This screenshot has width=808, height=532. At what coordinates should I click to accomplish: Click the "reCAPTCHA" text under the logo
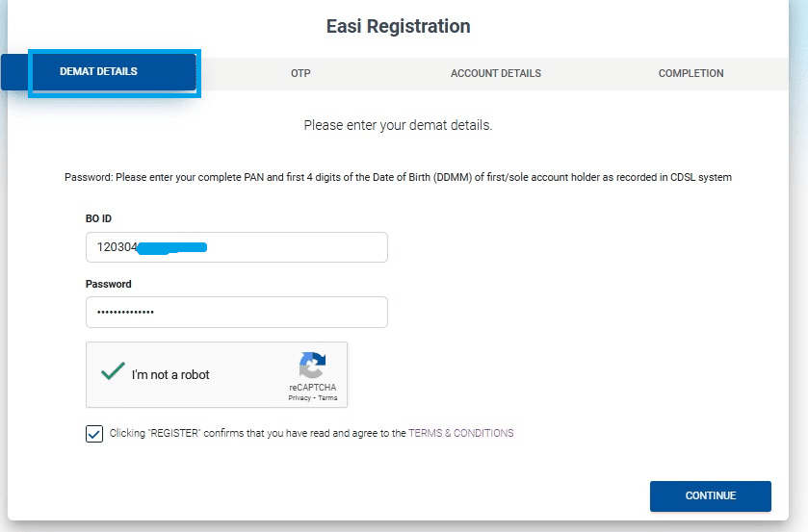[x=312, y=388]
